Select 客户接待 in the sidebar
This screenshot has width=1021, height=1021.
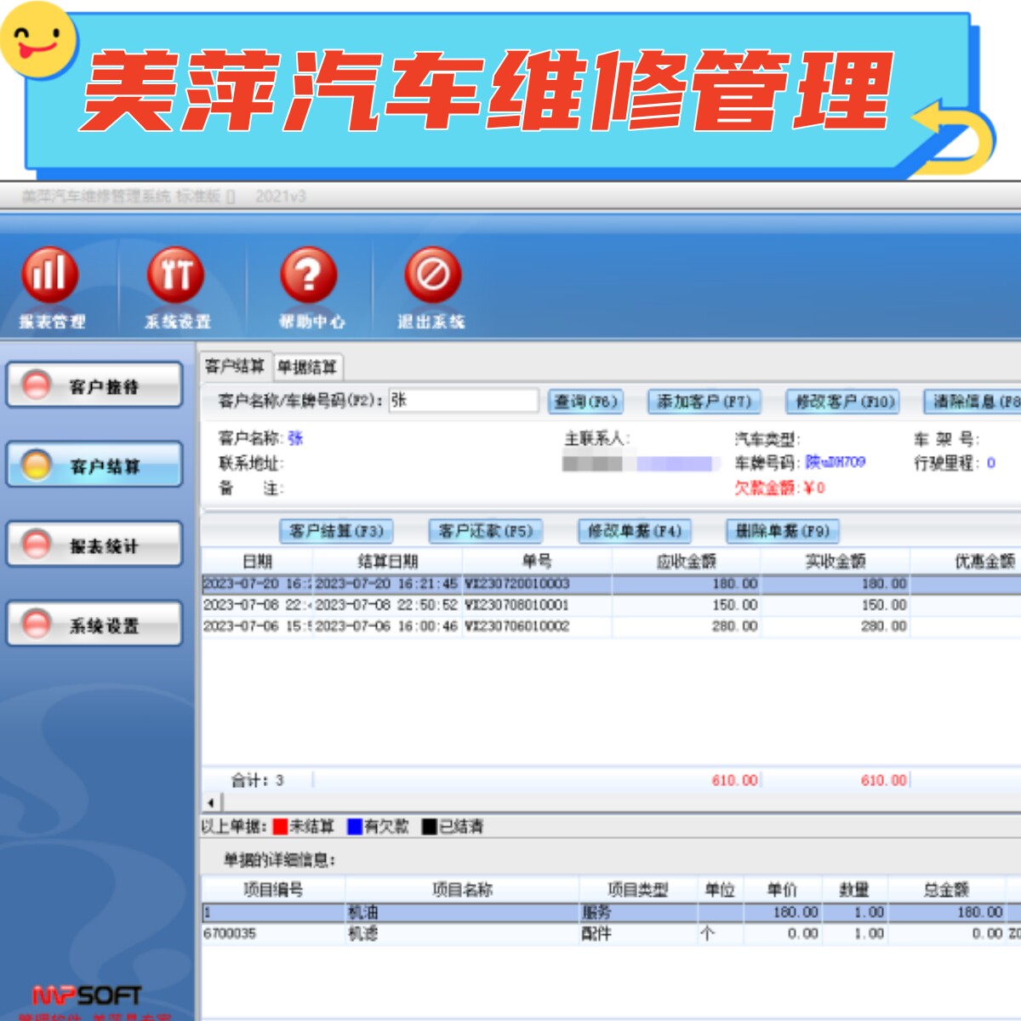(x=94, y=385)
